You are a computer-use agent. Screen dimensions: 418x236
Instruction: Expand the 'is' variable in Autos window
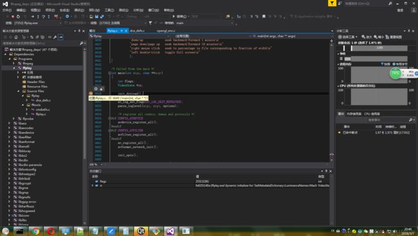point(93,185)
